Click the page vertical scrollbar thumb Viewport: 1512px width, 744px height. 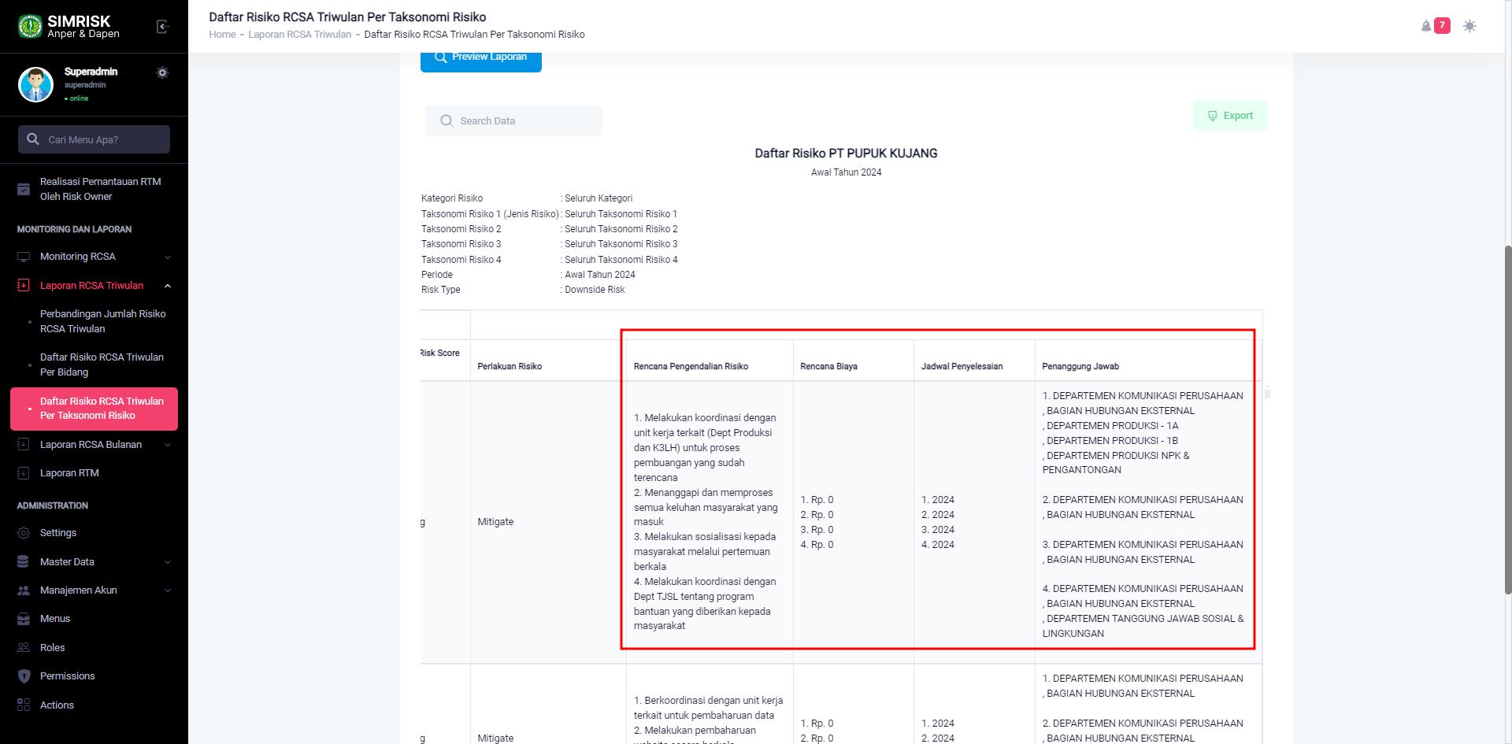1508,420
